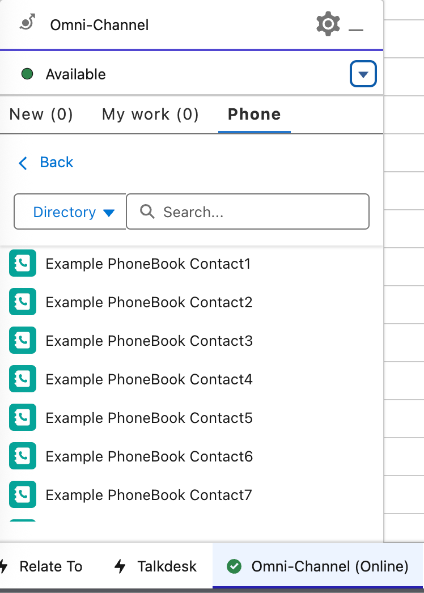Click phonebook icon for Contact7

23,495
